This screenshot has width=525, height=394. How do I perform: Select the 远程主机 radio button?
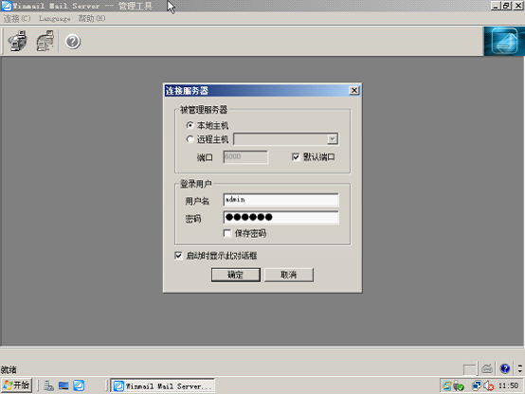coord(190,139)
